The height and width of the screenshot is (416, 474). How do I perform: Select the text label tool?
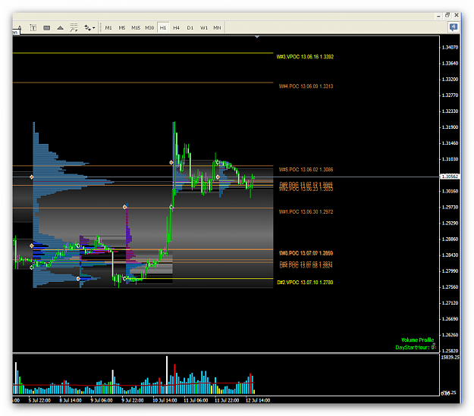[x=33, y=28]
